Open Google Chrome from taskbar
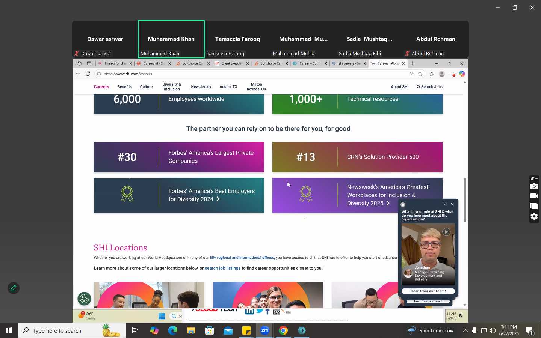The height and width of the screenshot is (338, 541). click(283, 330)
